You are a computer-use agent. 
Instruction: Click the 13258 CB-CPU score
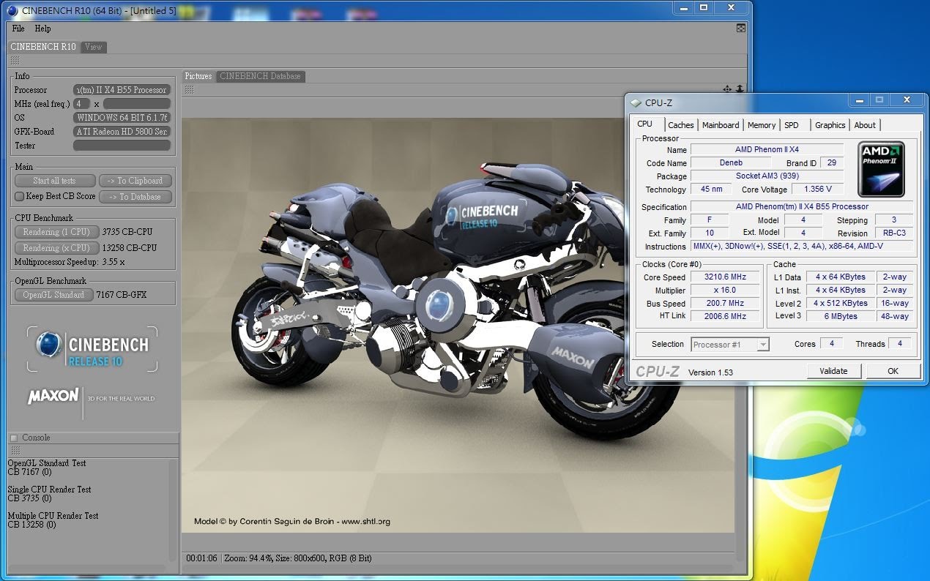(130, 248)
